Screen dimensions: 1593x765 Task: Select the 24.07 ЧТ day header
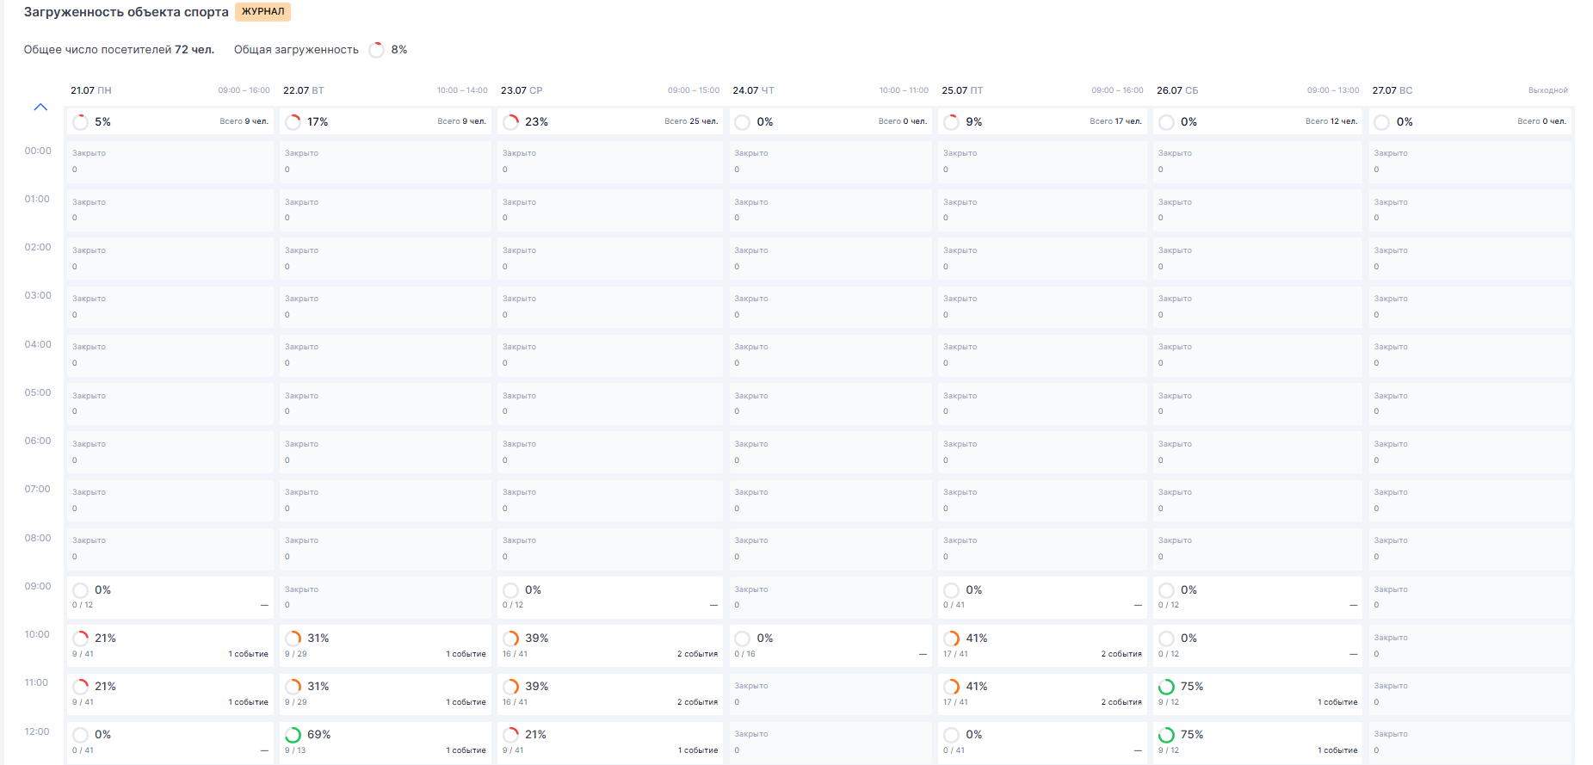[753, 90]
